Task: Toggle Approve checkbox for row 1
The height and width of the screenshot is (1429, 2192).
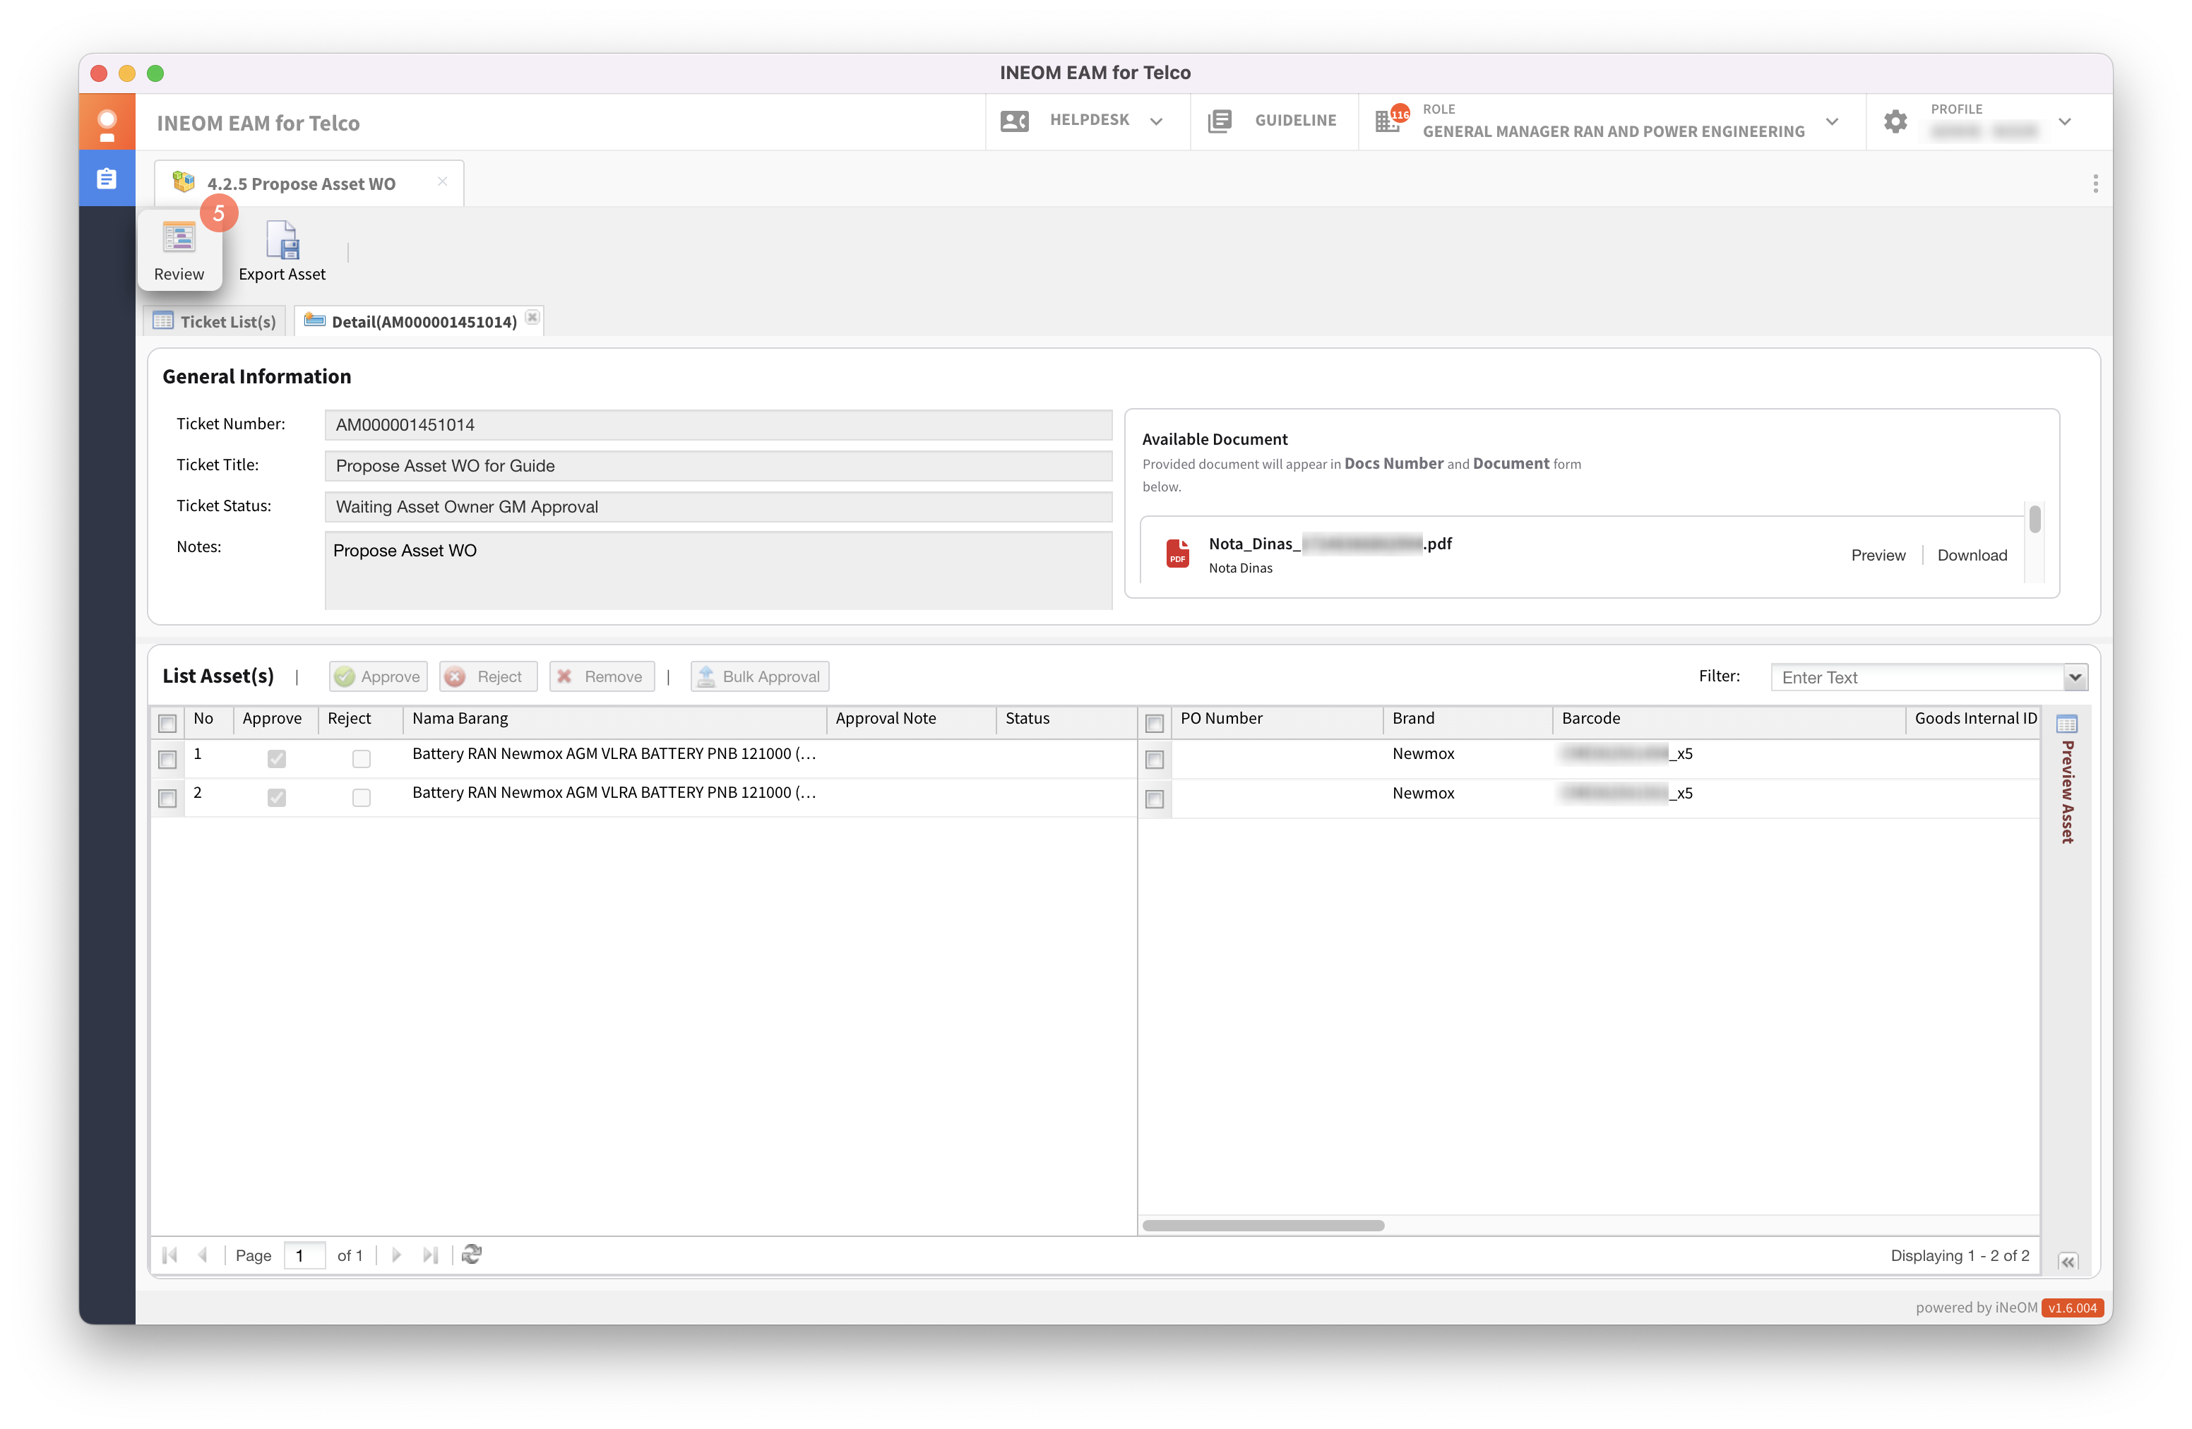Action: pos(276,759)
